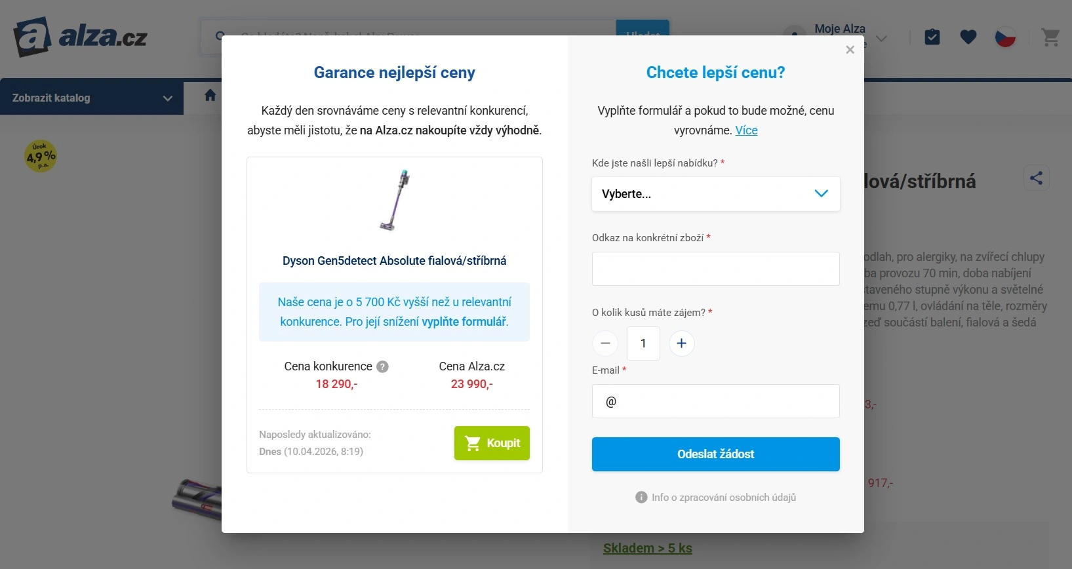Click the green Koupit button

coord(492,444)
